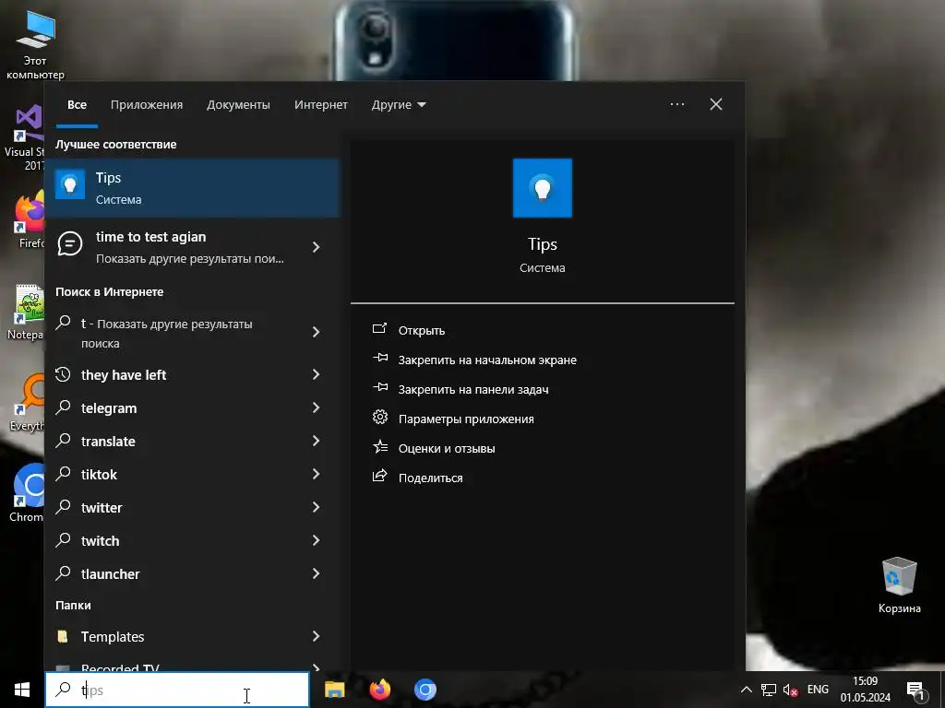Click the large Tips app tile icon

[542, 188]
